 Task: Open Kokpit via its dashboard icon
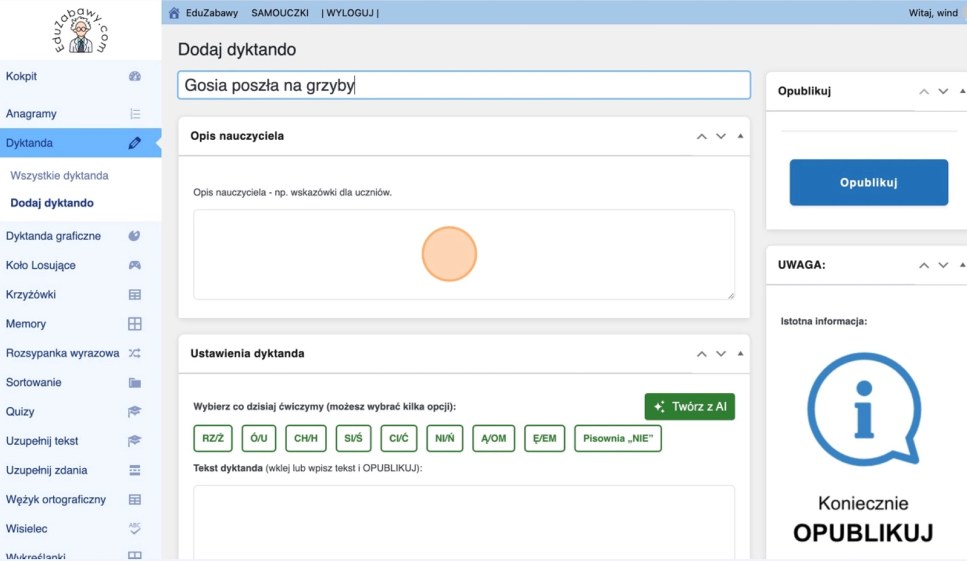[135, 77]
